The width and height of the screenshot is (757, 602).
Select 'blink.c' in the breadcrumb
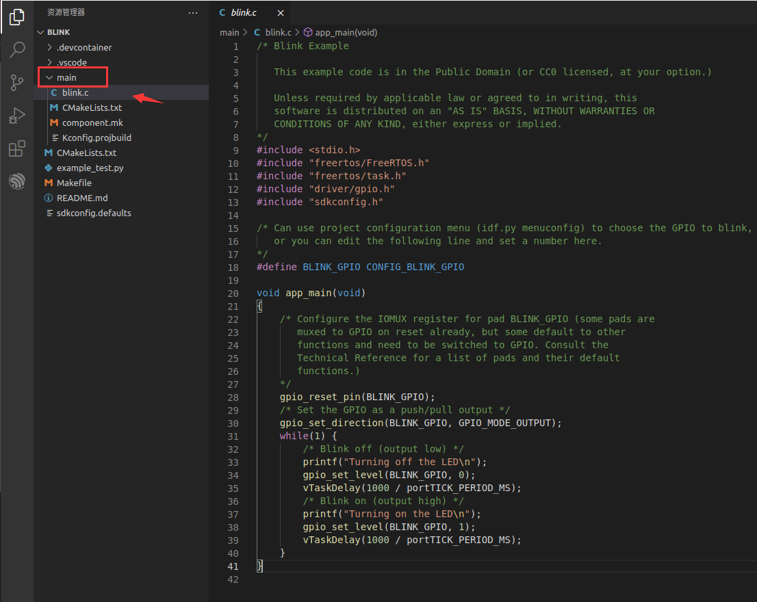(279, 32)
